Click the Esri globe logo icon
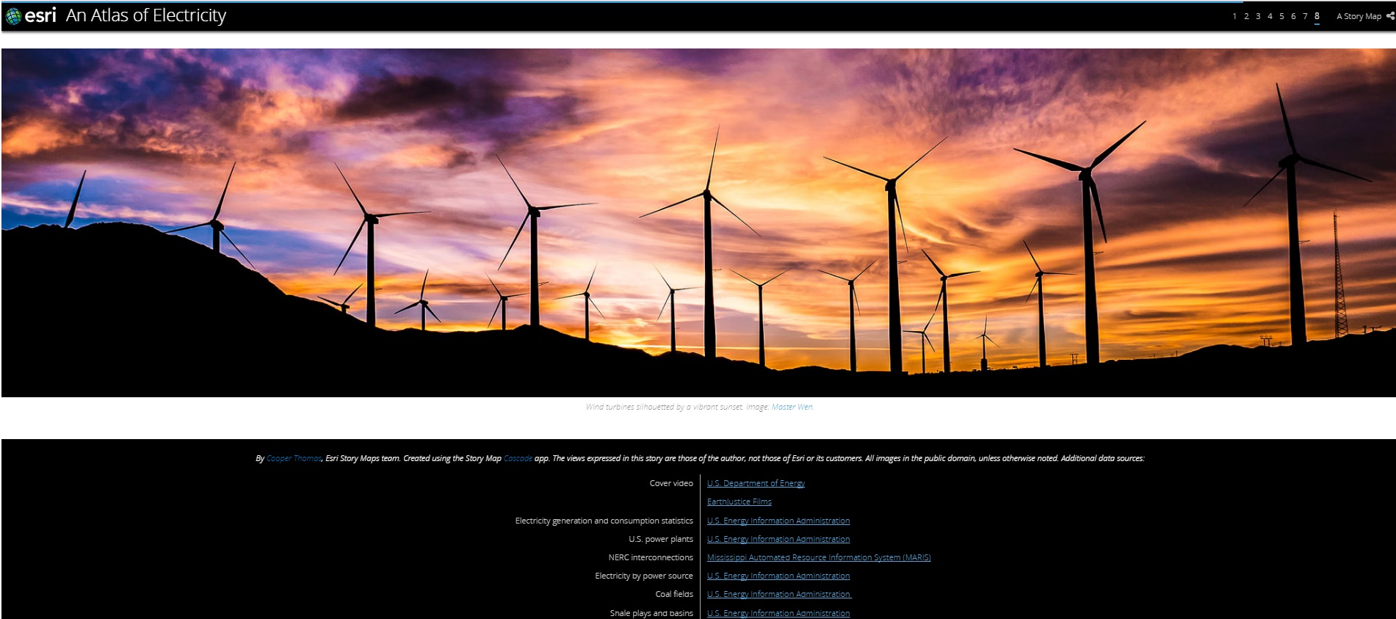Image resolution: width=1396 pixels, height=619 pixels. [x=13, y=16]
